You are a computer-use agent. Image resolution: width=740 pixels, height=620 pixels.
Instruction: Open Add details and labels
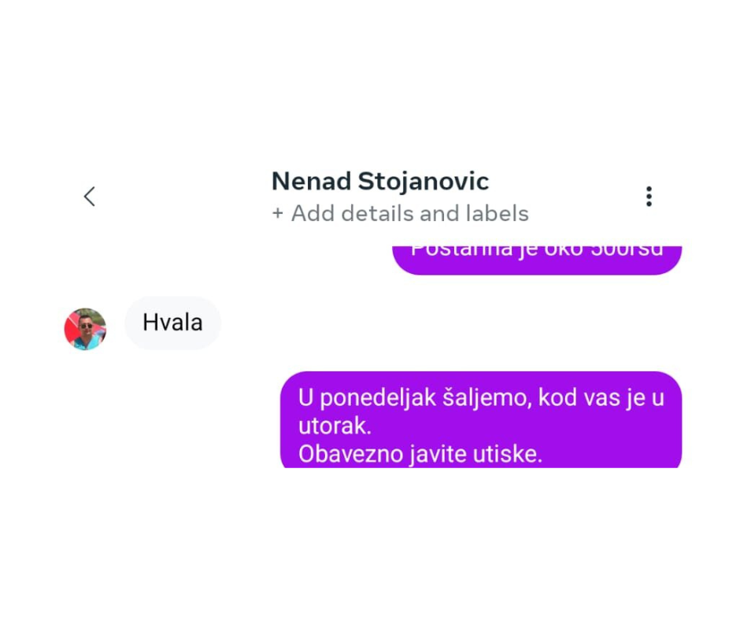pyautogui.click(x=400, y=213)
